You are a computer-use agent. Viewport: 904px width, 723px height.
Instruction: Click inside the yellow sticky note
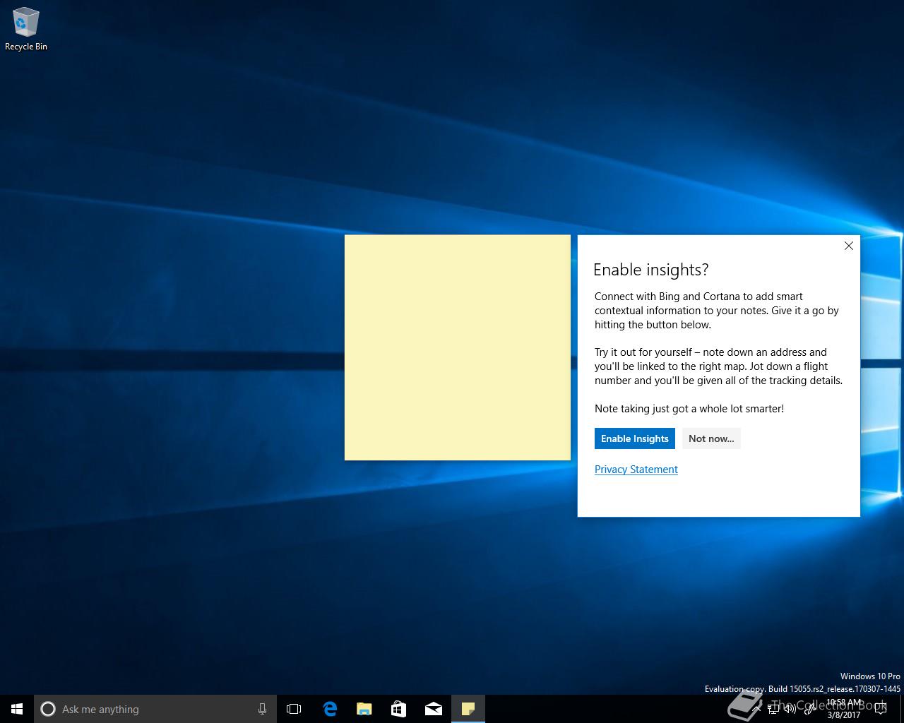[458, 347]
